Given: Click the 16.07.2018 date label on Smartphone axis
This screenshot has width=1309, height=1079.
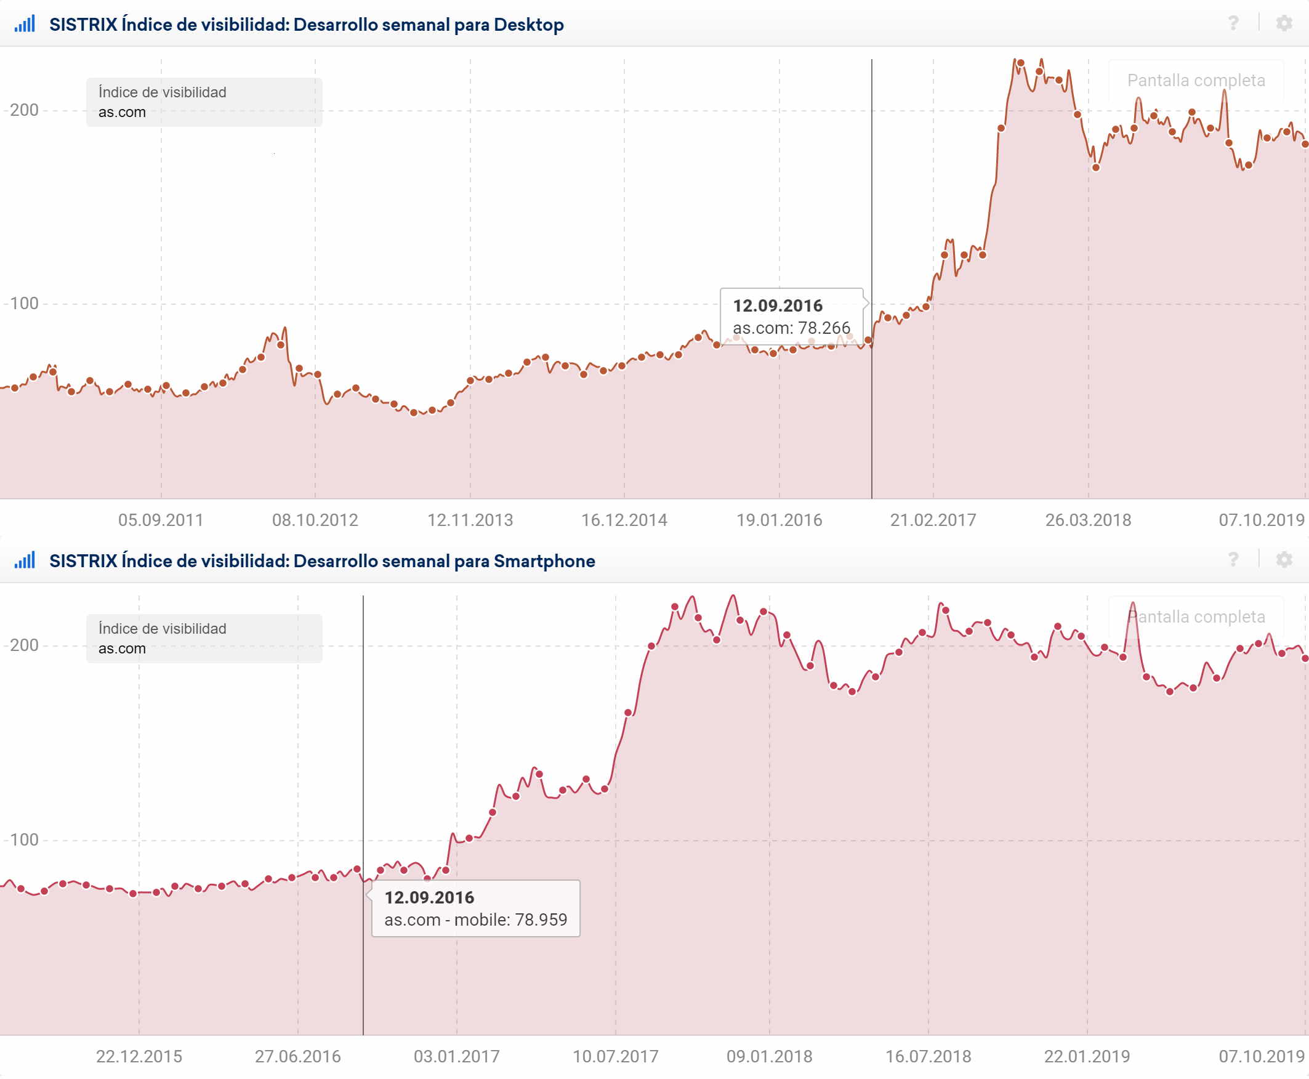Looking at the screenshot, I should click(927, 1057).
